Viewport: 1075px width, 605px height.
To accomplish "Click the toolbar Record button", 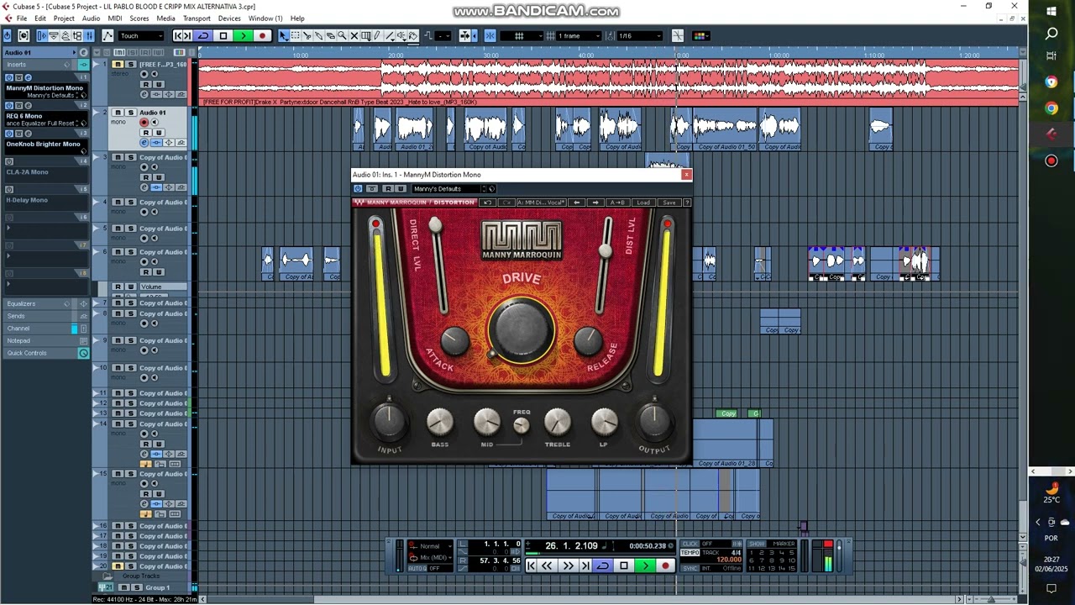I will pos(262,36).
